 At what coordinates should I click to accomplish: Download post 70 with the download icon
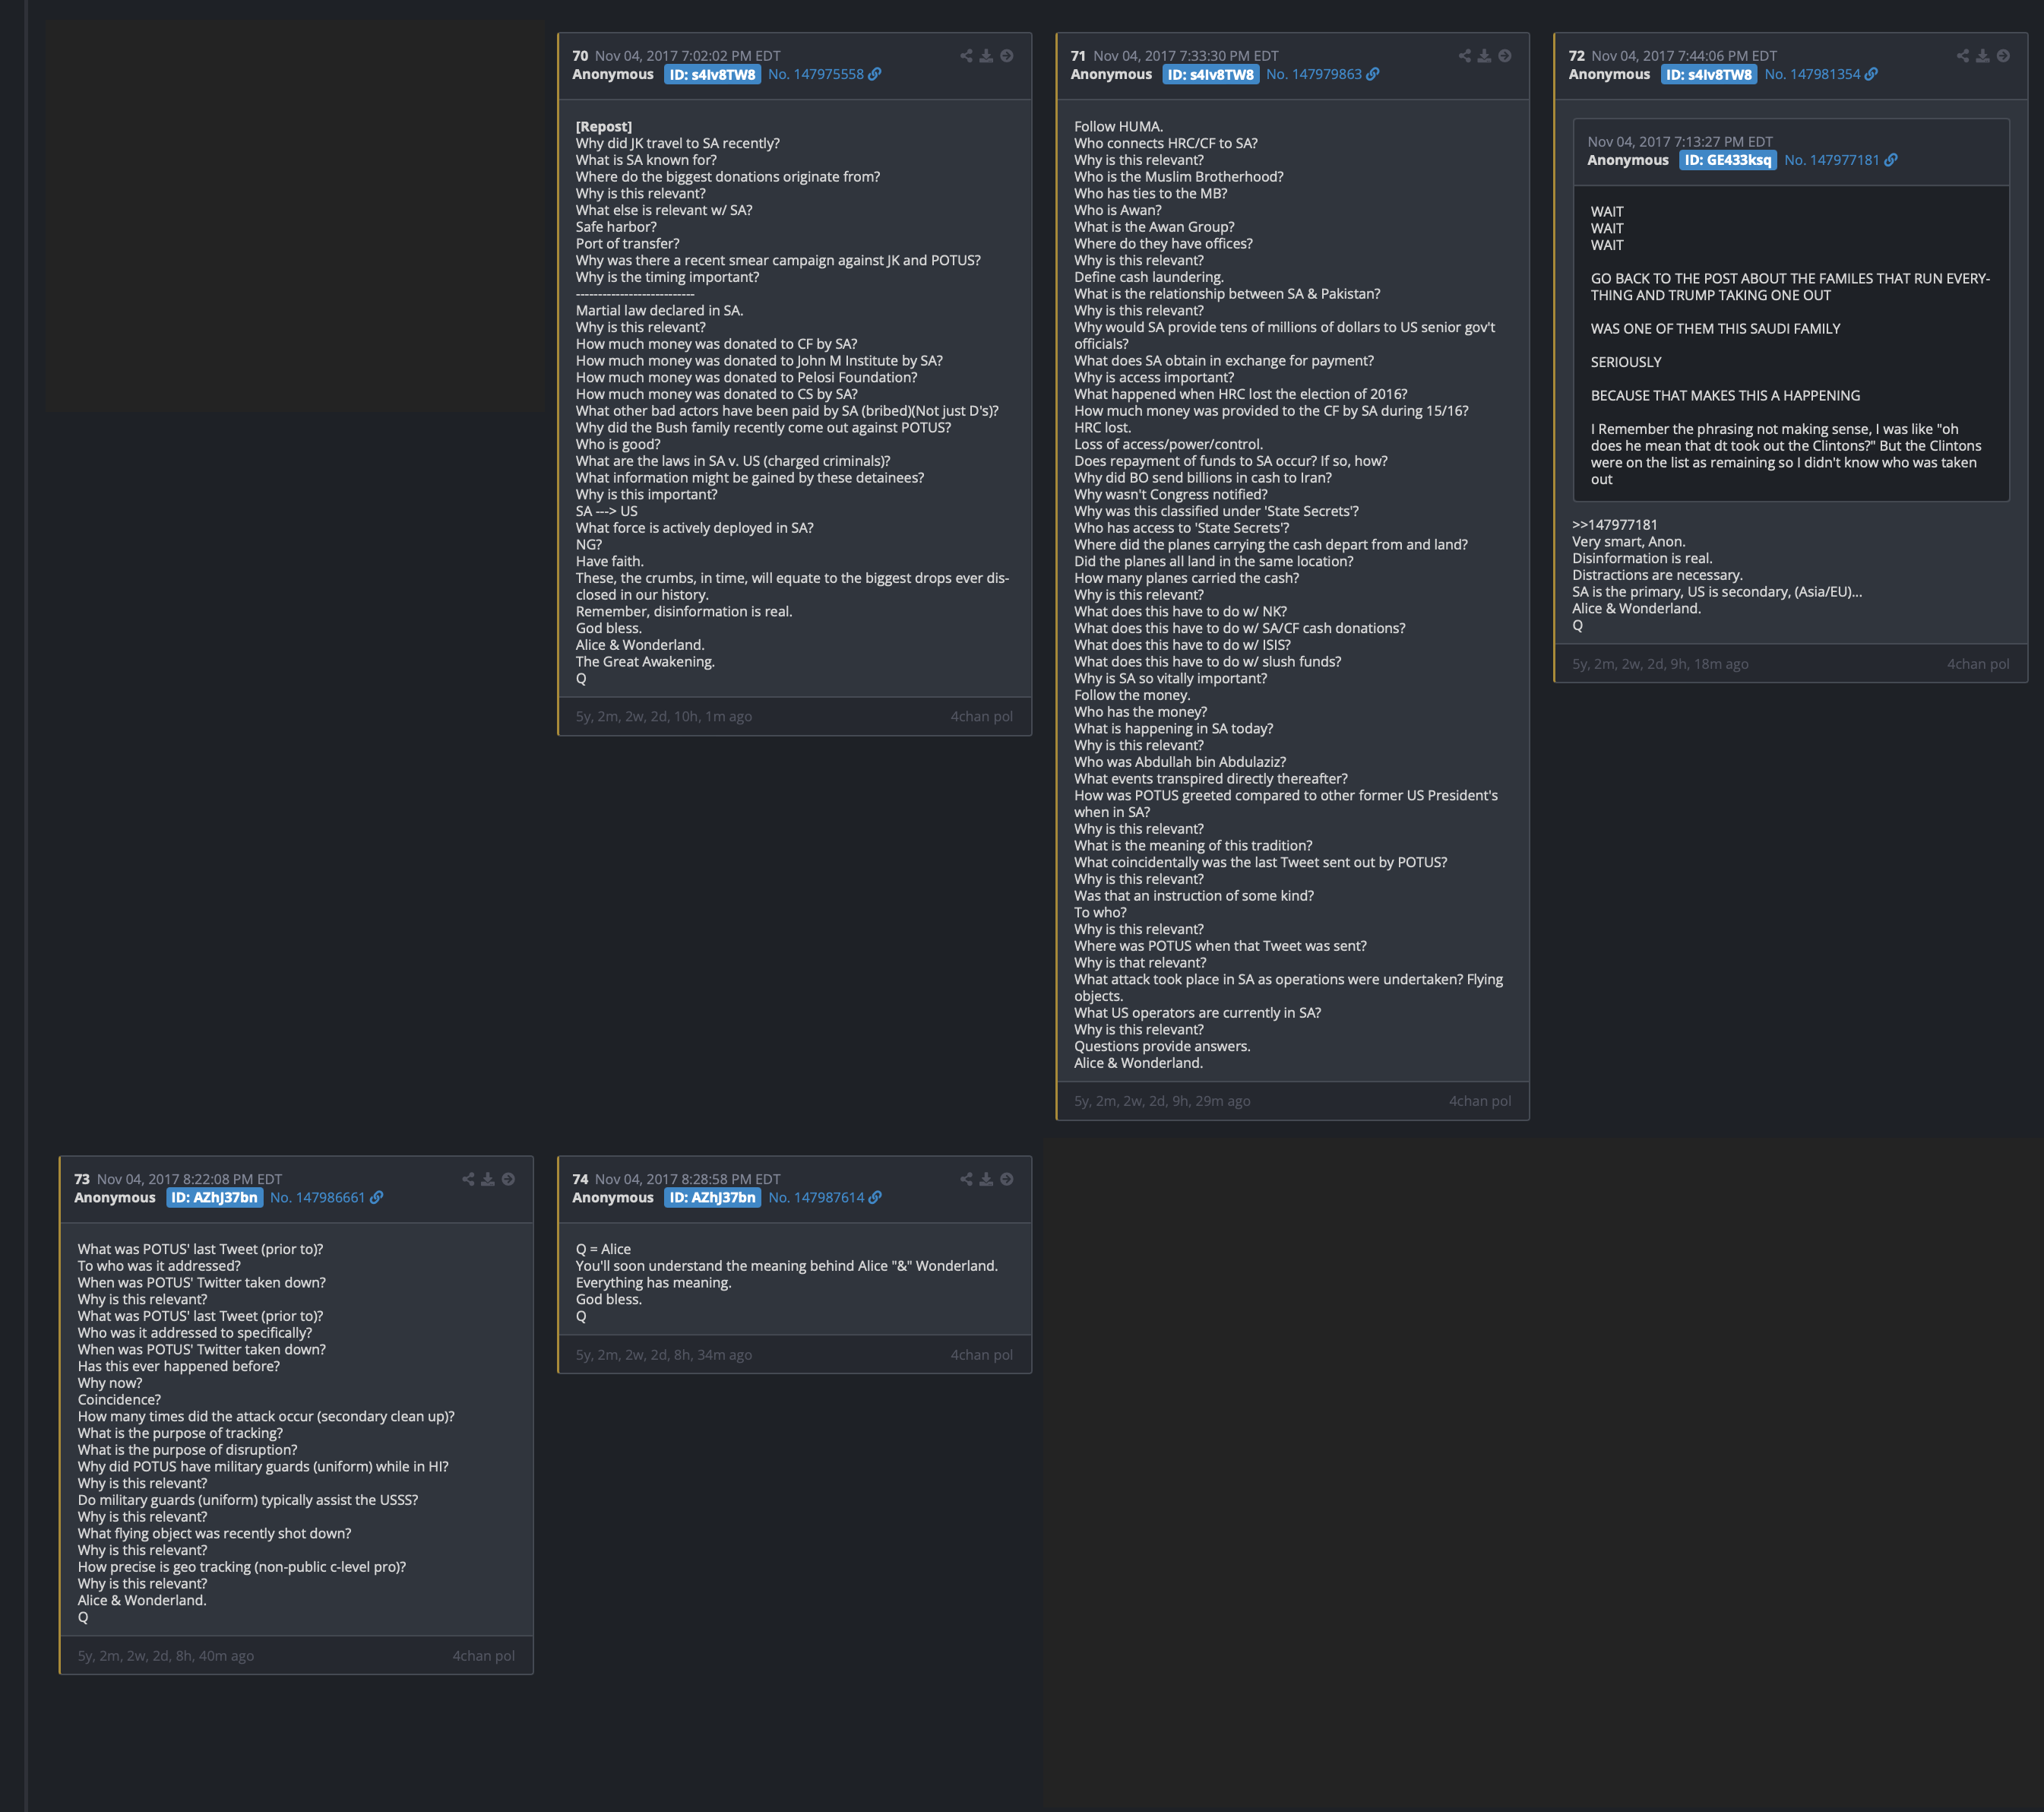986,56
